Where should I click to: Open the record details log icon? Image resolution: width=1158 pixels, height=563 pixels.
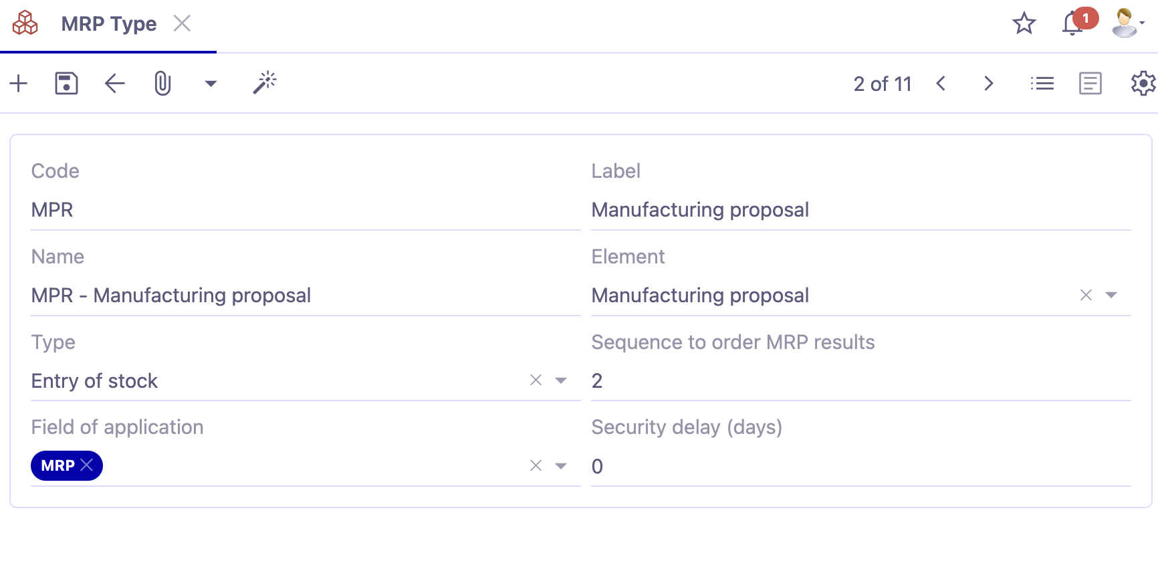(x=1090, y=83)
